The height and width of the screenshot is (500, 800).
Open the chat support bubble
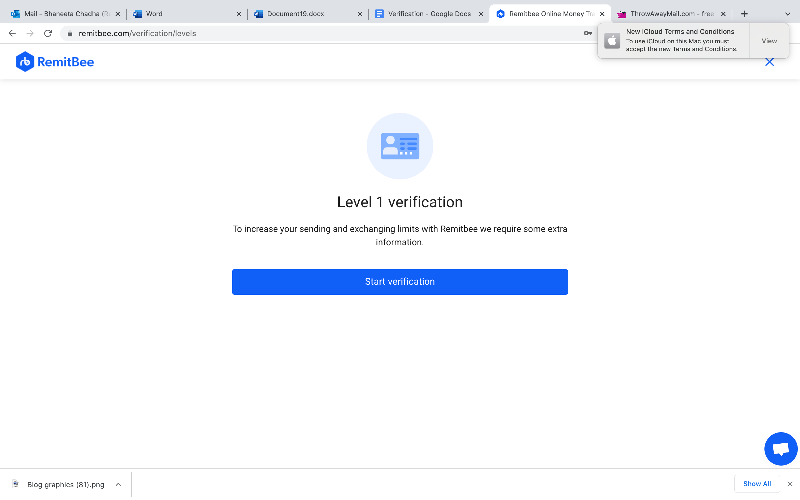pos(781,449)
